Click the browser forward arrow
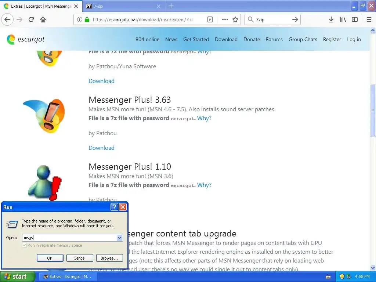The image size is (376, 282). pos(20,19)
